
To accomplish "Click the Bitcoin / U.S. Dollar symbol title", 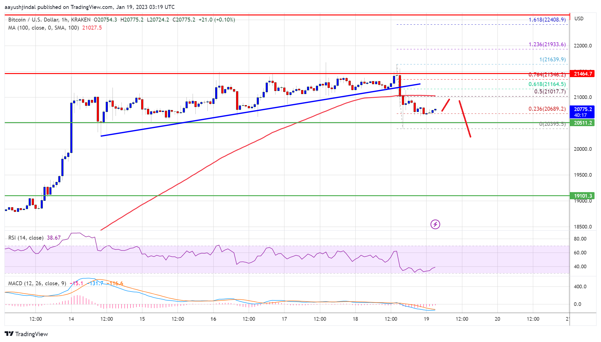I will [x=33, y=20].
